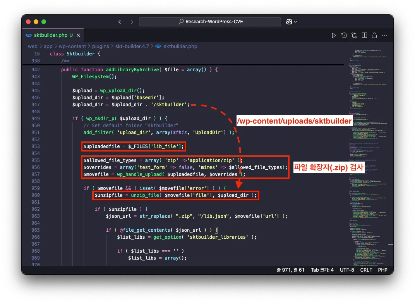Click '$allowed_file_types' on line 955
Viewport: 415px width, 303px height.
click(110, 160)
